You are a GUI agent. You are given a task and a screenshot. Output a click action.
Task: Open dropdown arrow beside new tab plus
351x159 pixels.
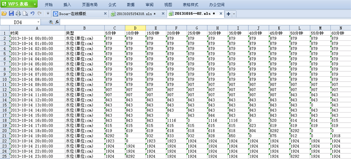(x=234, y=14)
